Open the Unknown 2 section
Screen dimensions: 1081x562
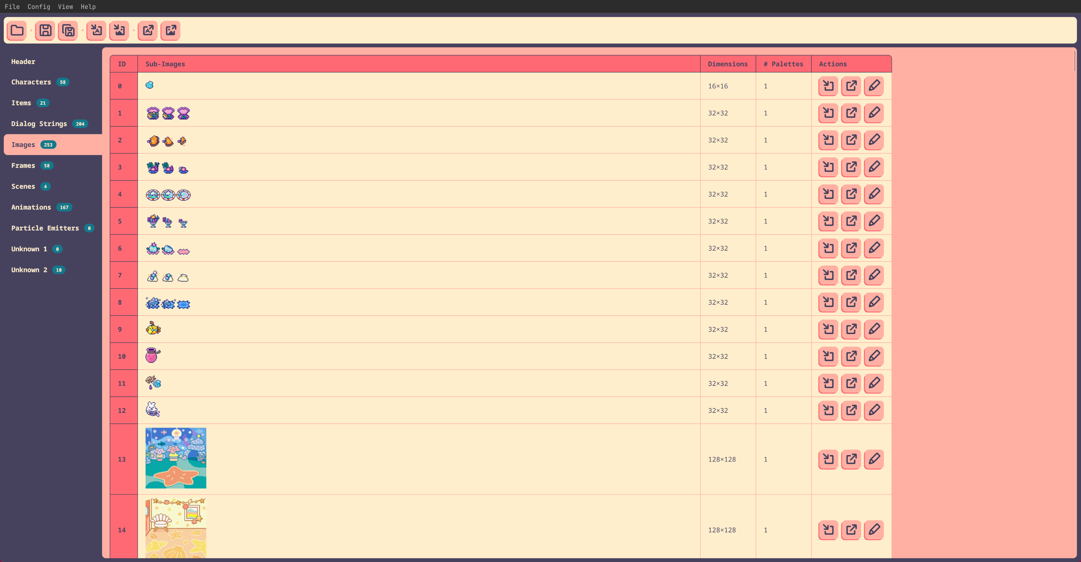coord(53,270)
